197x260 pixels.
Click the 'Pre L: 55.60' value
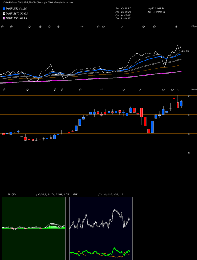(x=123, y=15)
